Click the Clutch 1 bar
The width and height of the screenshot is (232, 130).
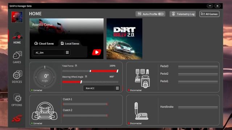pyautogui.click(x=85, y=104)
